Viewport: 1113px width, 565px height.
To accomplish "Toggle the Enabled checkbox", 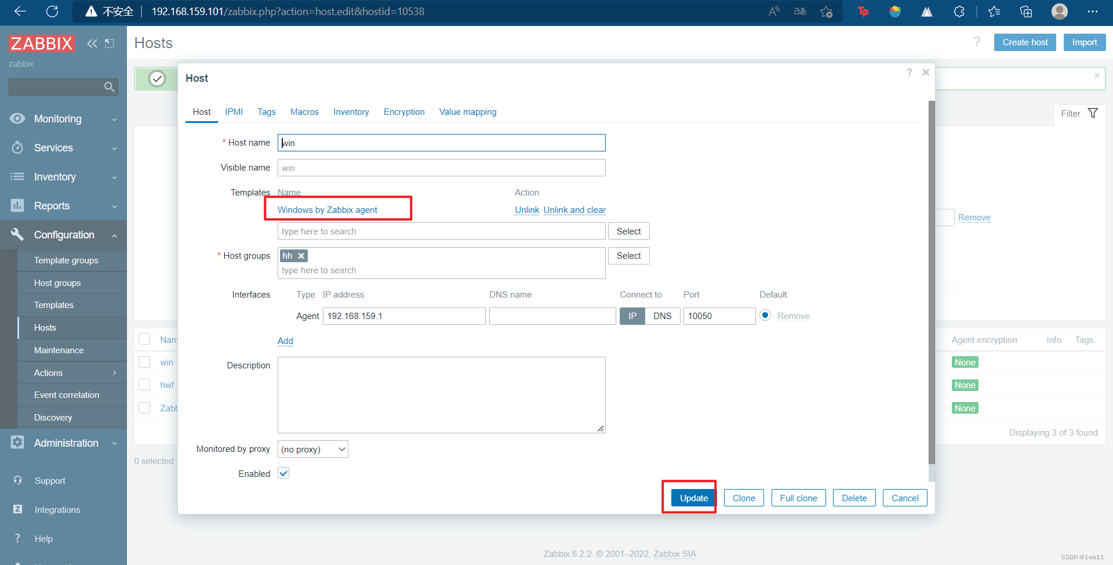I will pos(283,473).
